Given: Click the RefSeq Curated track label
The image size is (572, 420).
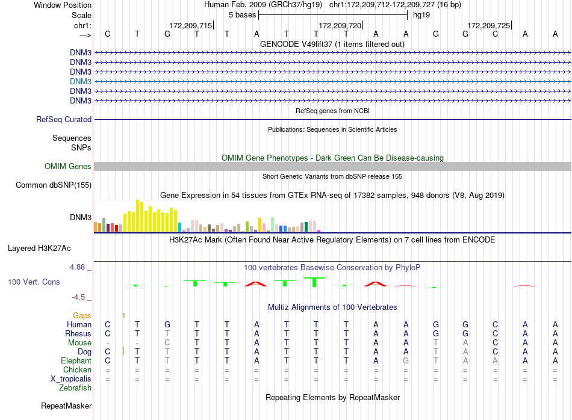Looking at the screenshot, I should pos(64,119).
